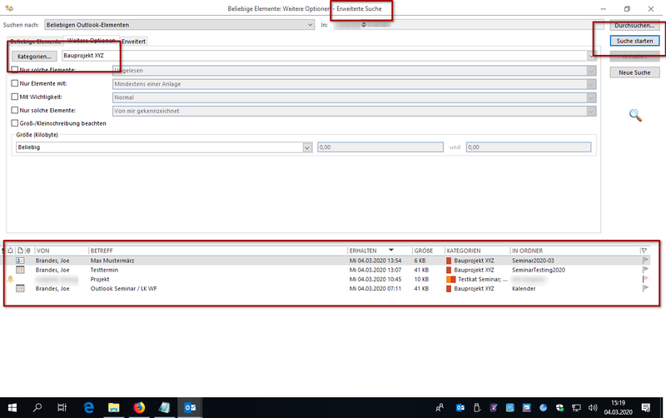This screenshot has height=418, width=666.
Task: Click the filter icon in results header
Action: (x=644, y=250)
